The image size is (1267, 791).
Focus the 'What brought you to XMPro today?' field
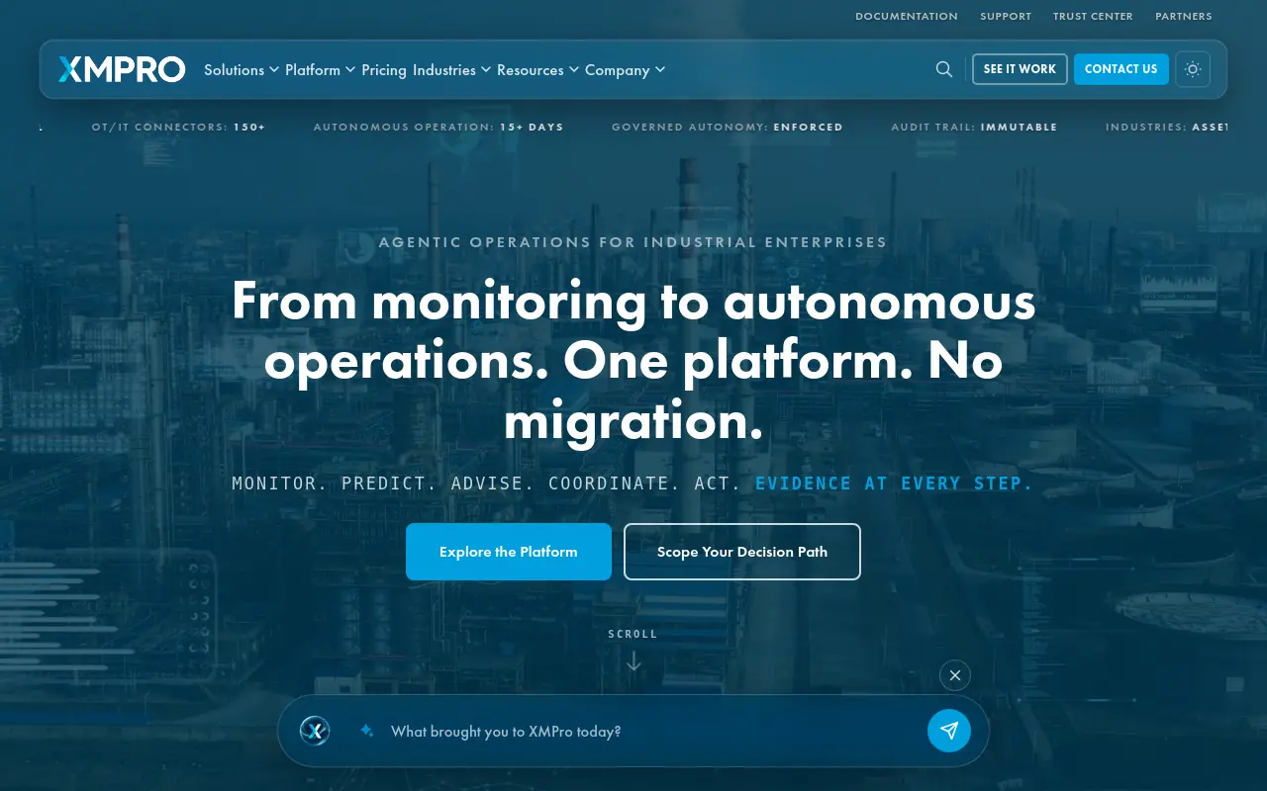(x=648, y=732)
